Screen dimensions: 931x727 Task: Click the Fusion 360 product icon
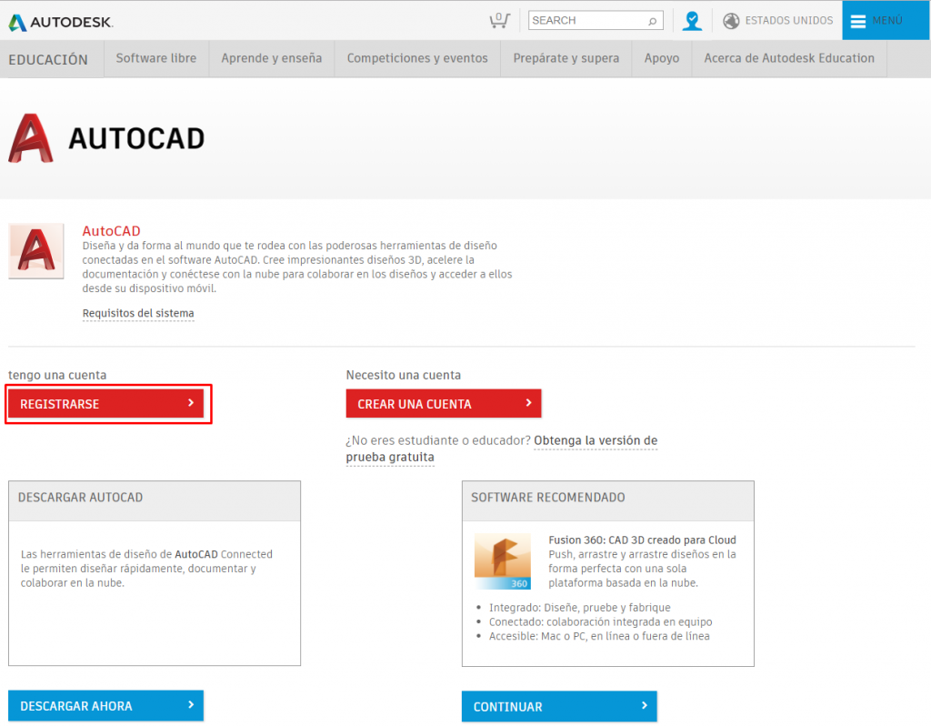[x=502, y=561]
